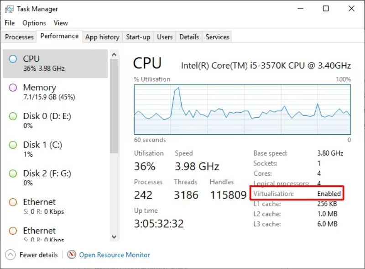Open the View menu
This screenshot has width=365, height=269.
tap(61, 23)
